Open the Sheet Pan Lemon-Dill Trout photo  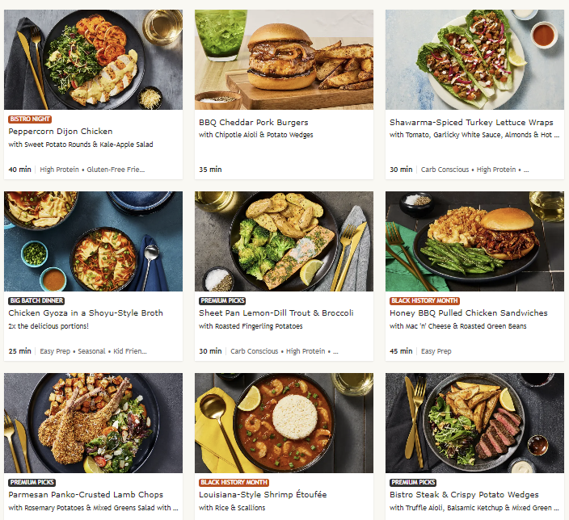[x=284, y=241]
